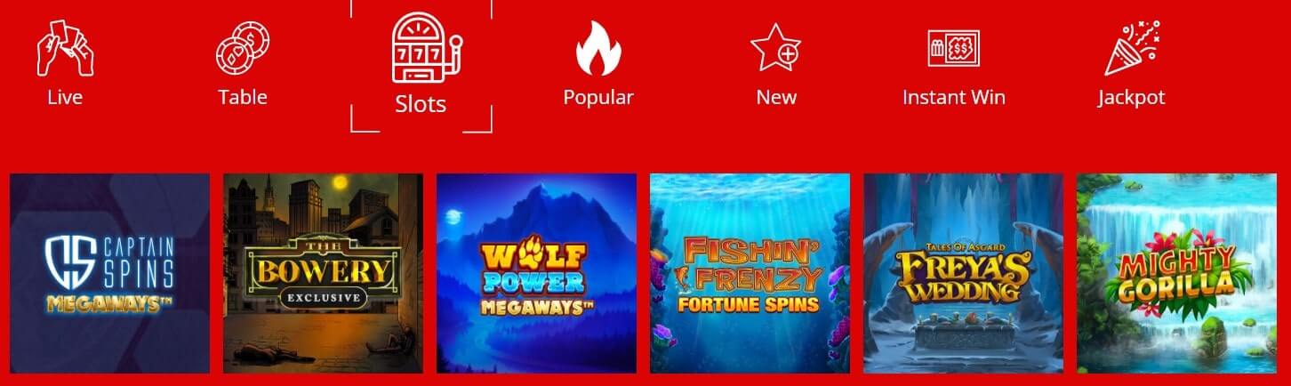Select the Table games chips icon
The width and height of the screenshot is (1291, 386).
coord(243,49)
